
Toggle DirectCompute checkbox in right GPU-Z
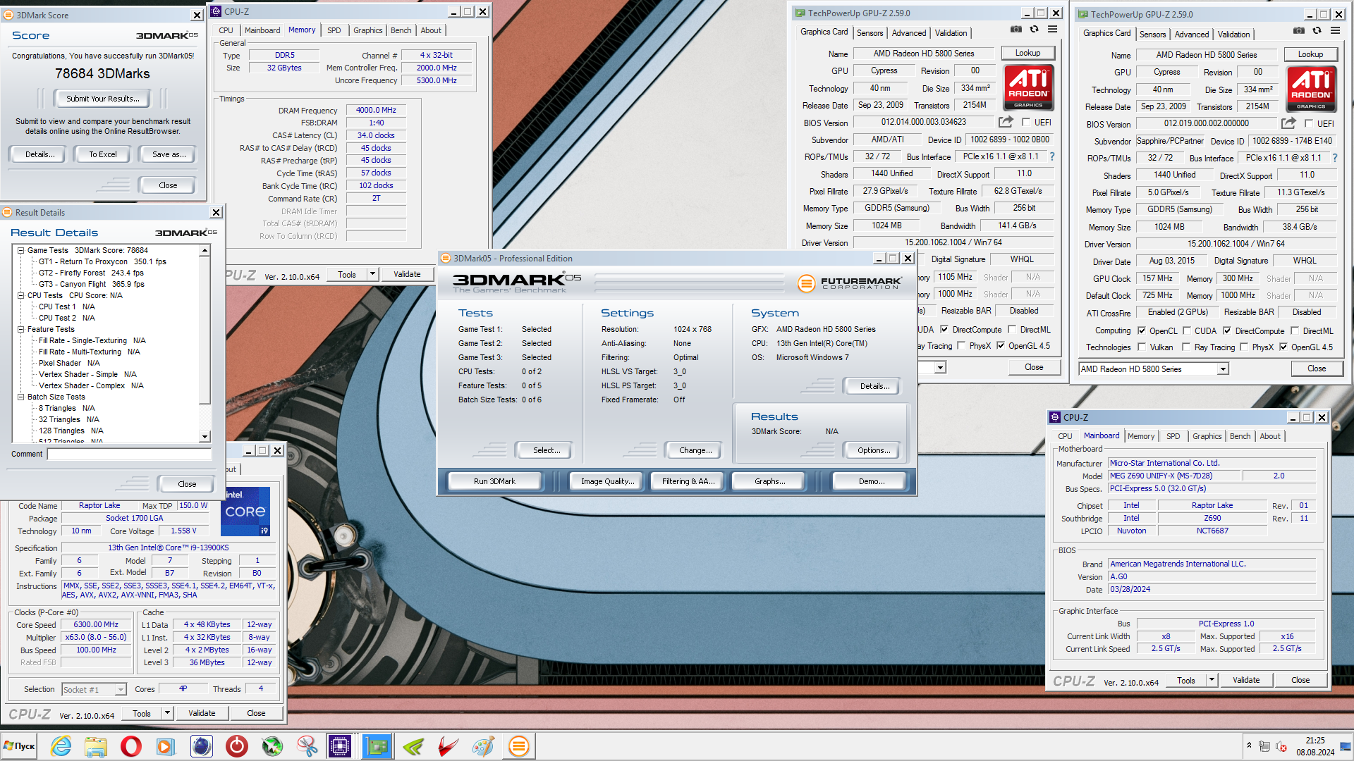(x=1227, y=331)
